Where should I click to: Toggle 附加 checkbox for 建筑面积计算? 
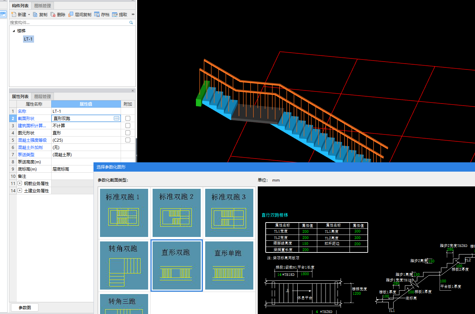(128, 126)
